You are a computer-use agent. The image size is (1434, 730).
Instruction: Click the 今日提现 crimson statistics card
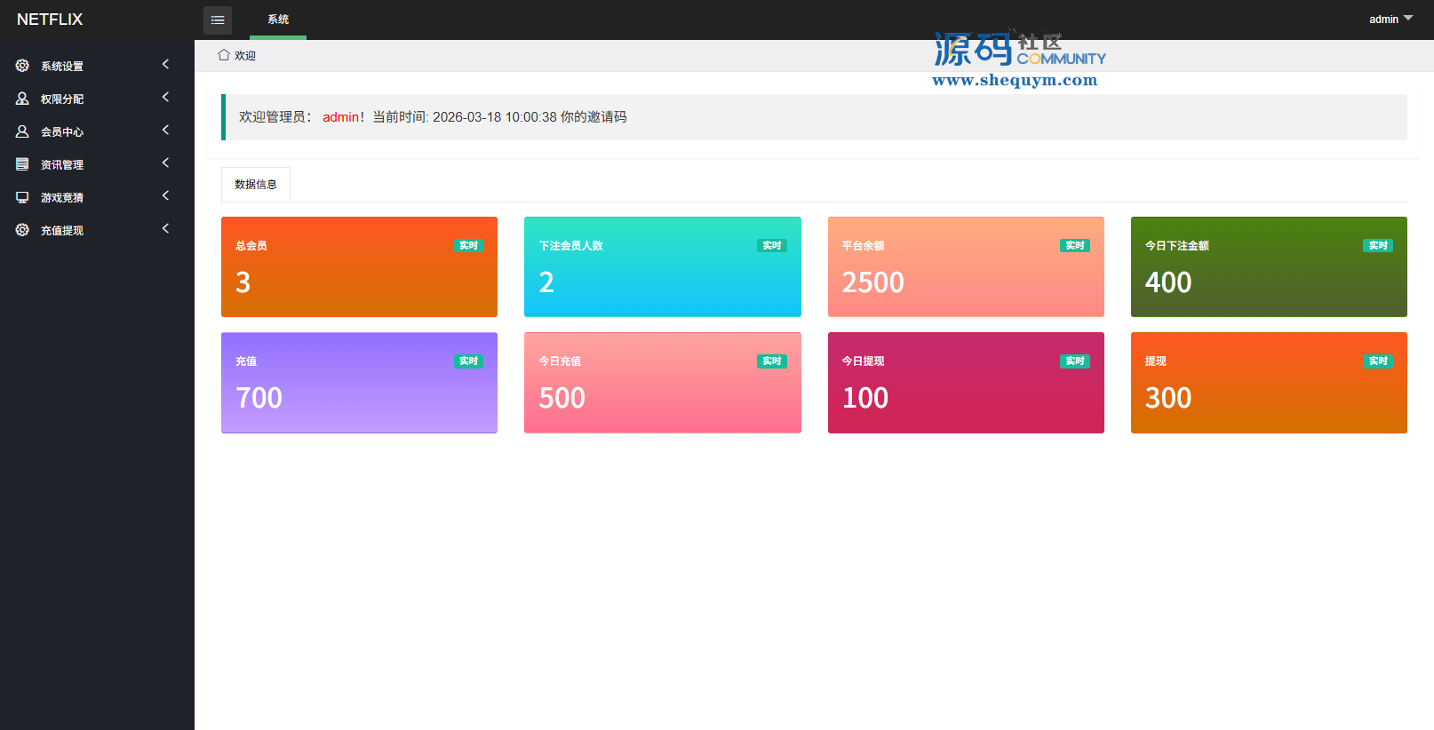(x=966, y=383)
